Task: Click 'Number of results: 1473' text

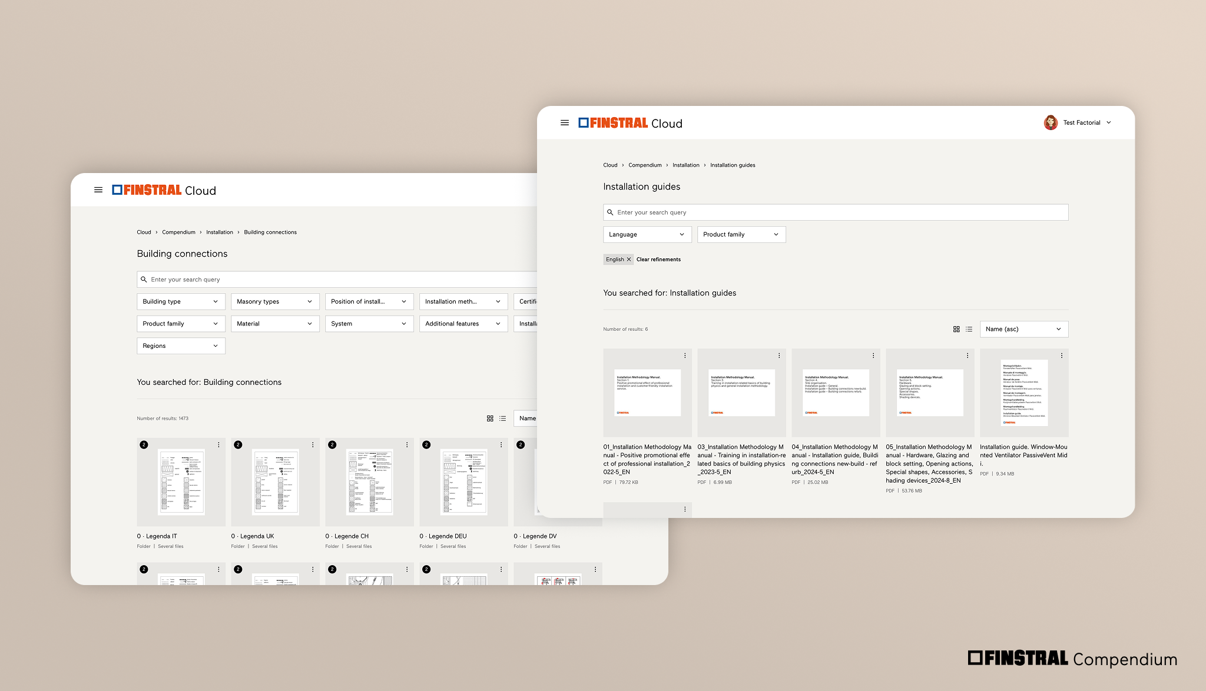Action: point(163,418)
